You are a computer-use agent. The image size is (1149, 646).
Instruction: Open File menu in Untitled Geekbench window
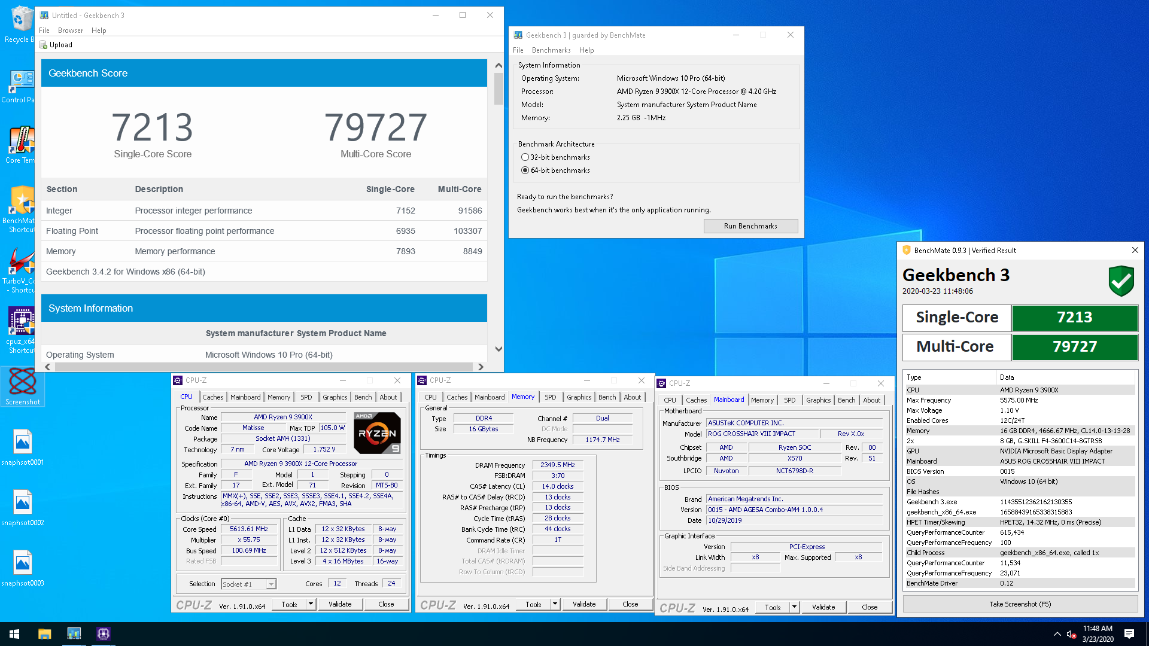44,31
